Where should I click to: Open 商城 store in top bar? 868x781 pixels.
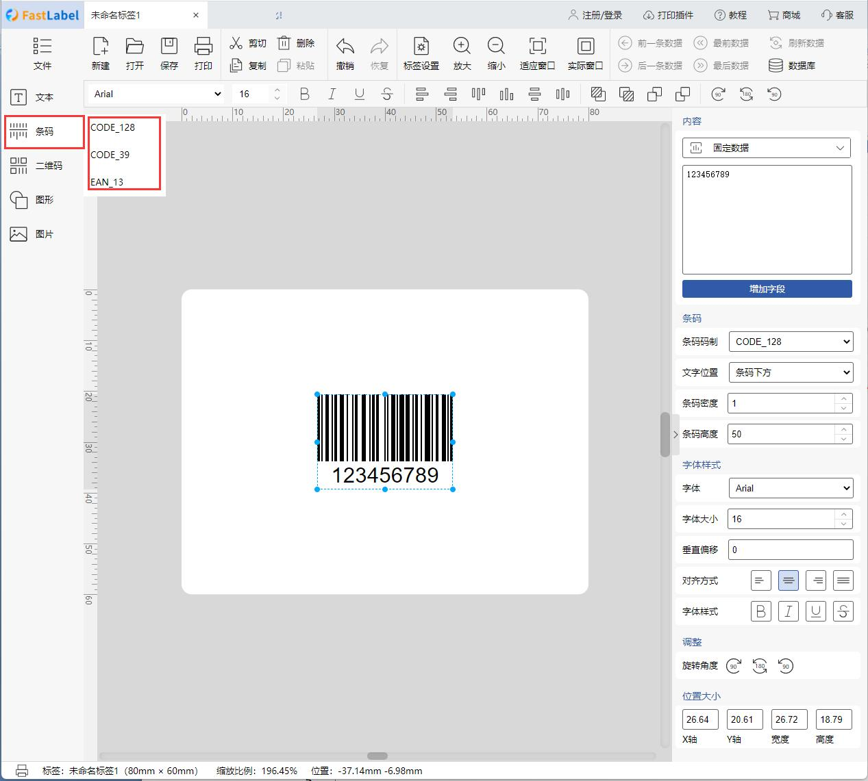(784, 15)
